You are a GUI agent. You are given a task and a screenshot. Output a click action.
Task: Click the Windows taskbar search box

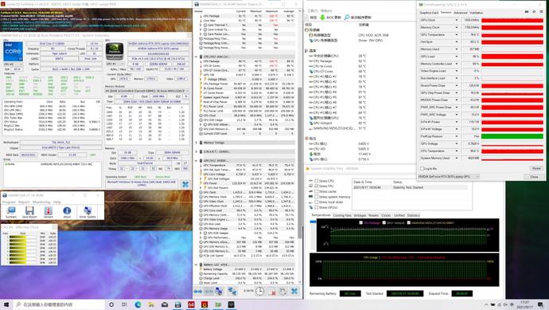tap(60, 304)
